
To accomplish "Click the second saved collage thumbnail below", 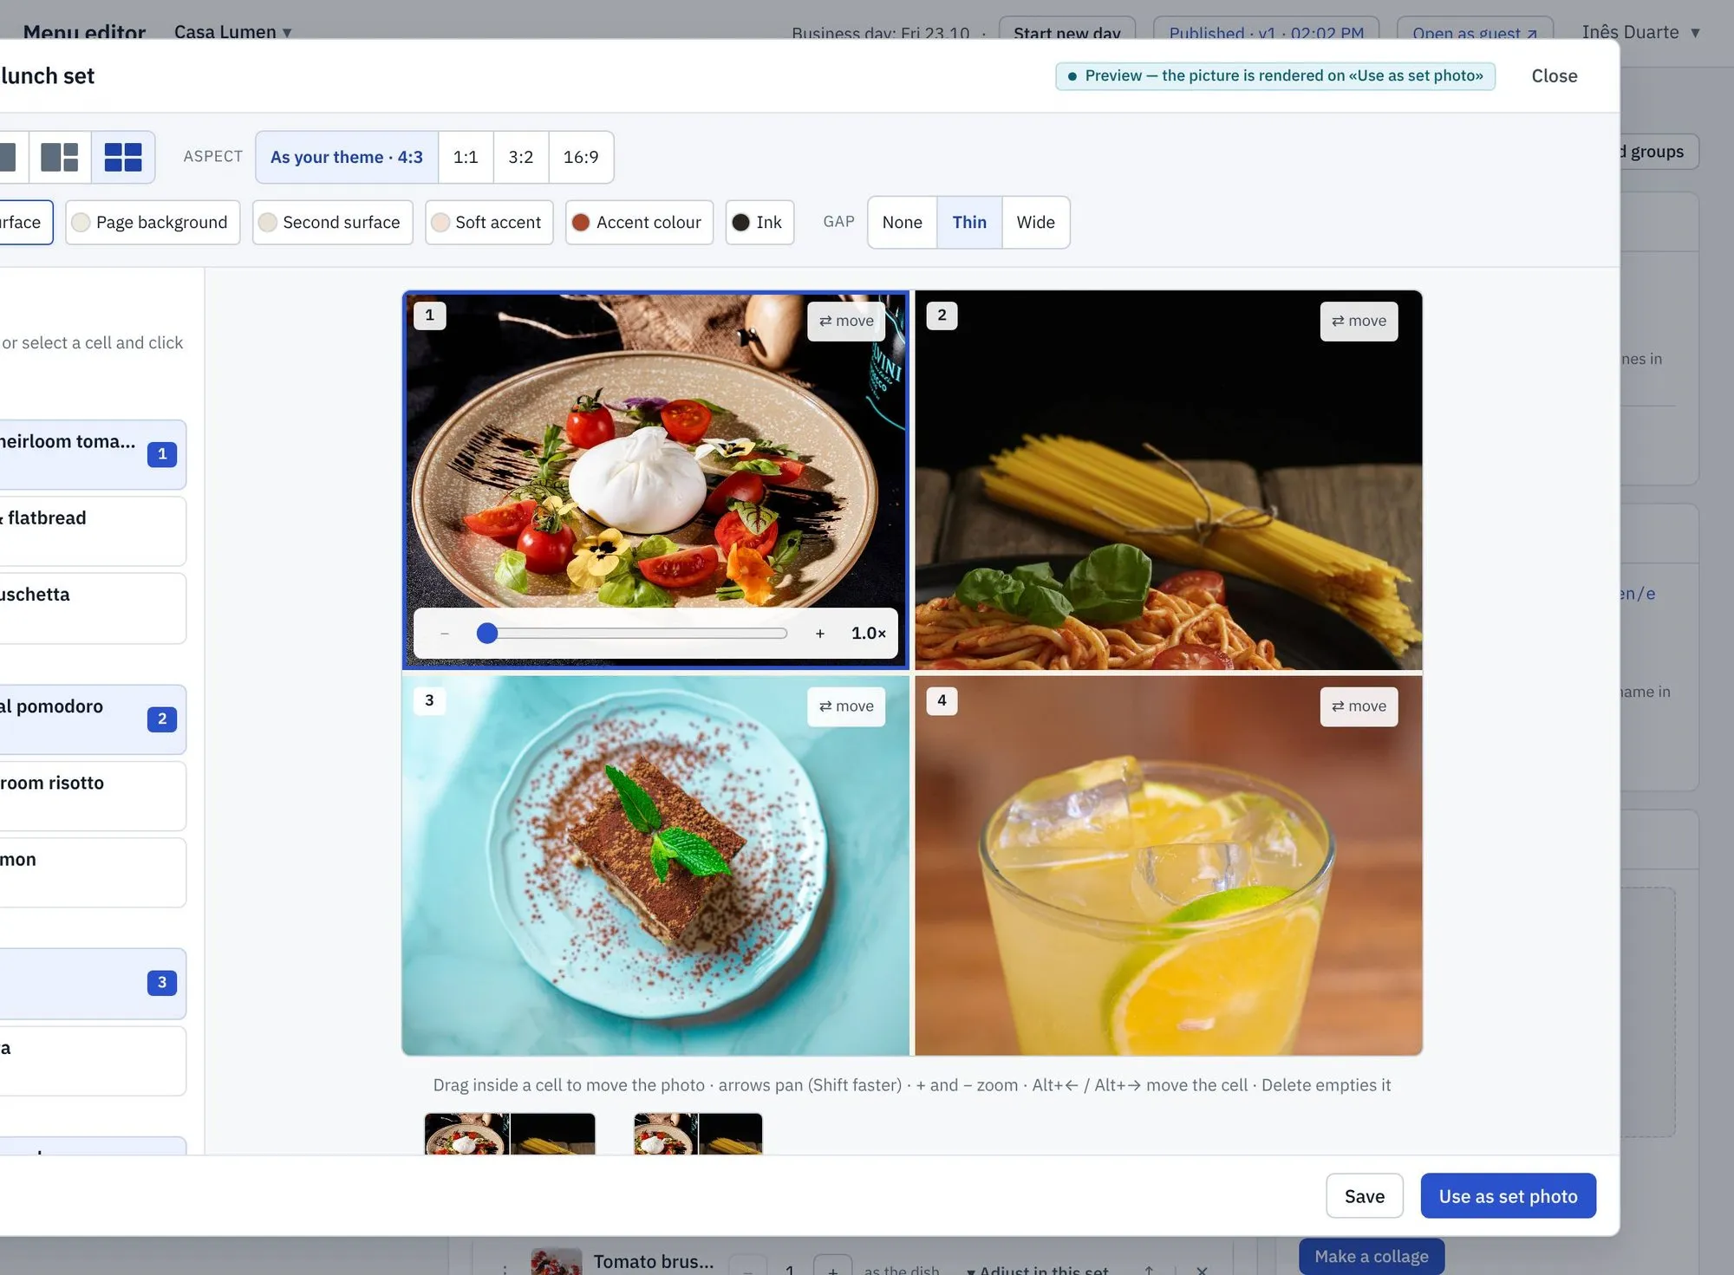I will 698,1134.
